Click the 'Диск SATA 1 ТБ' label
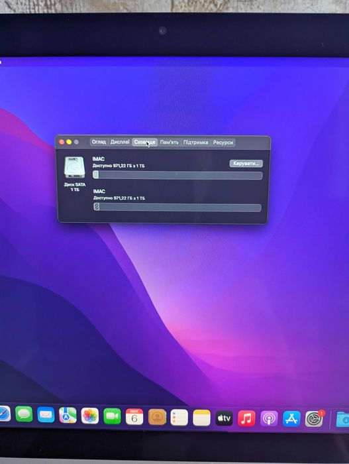This screenshot has width=349, height=464. point(75,187)
